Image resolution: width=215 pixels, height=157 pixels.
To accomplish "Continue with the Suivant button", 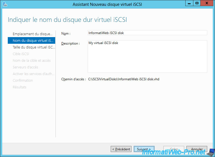I will point(144,149).
